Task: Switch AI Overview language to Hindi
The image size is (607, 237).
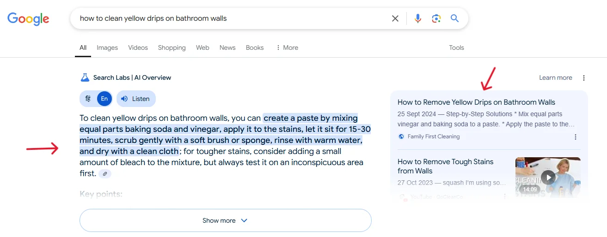Action: (x=88, y=99)
